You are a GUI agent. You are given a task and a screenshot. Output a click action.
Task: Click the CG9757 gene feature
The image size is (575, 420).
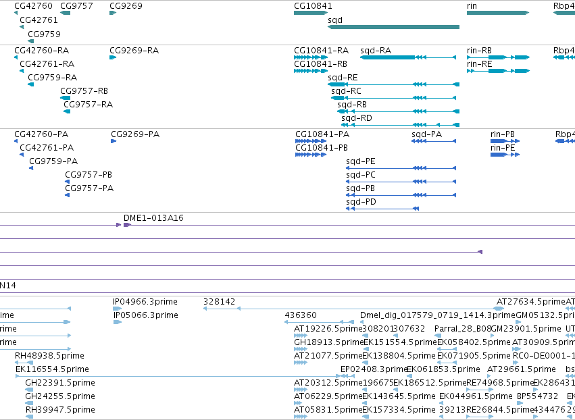[66, 13]
